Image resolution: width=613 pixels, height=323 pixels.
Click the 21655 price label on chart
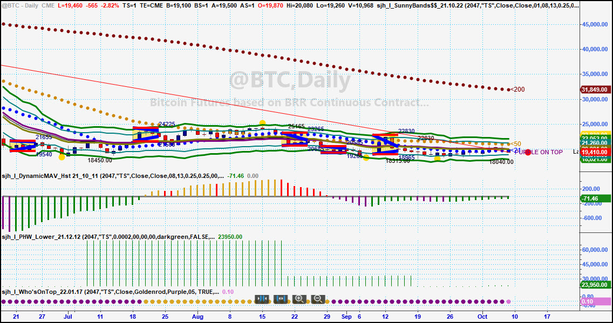point(44,138)
